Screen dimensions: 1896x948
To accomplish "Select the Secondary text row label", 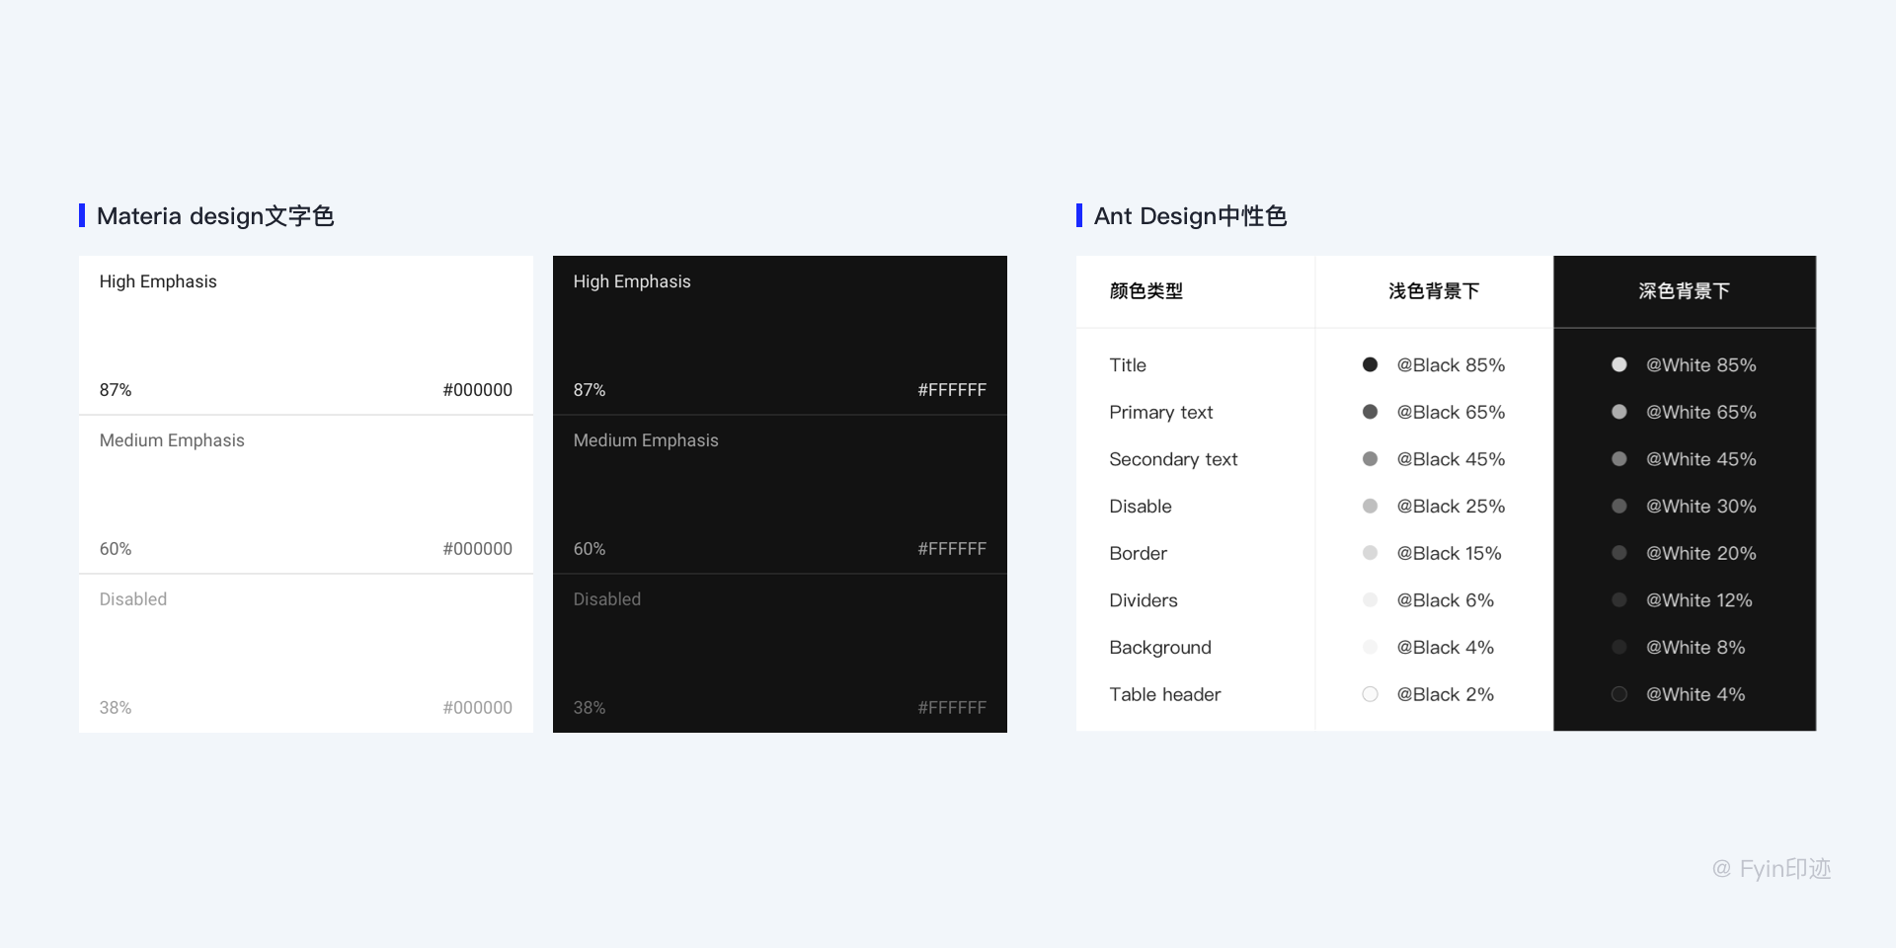I will [x=1173, y=459].
